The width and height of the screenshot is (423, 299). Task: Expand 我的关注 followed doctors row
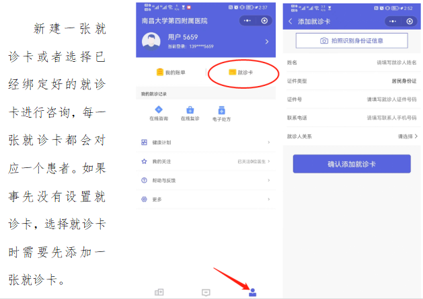[x=206, y=162]
